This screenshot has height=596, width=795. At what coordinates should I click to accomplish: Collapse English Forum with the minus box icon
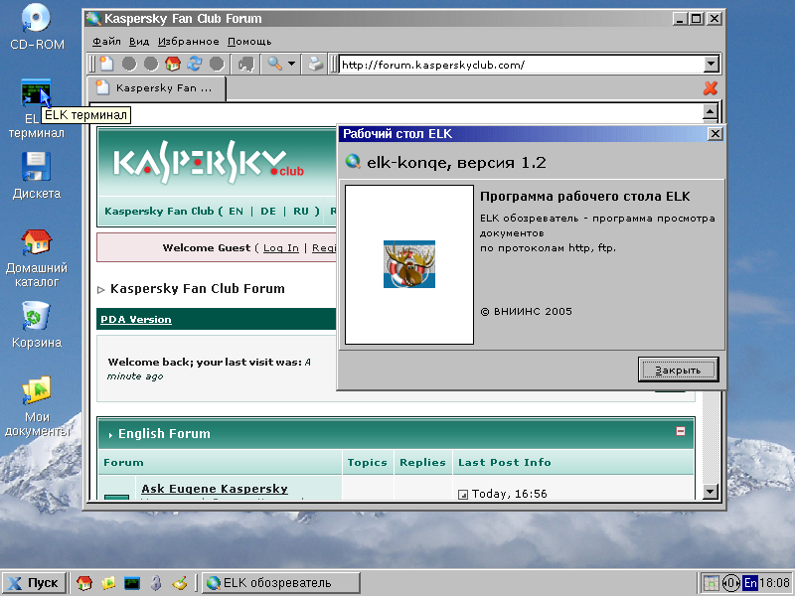681,431
